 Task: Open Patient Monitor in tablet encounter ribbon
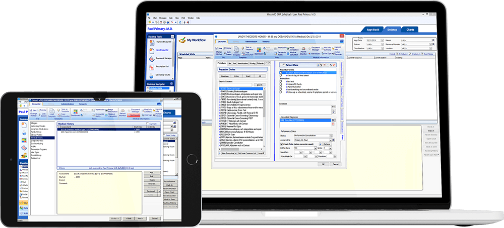pos(122,112)
